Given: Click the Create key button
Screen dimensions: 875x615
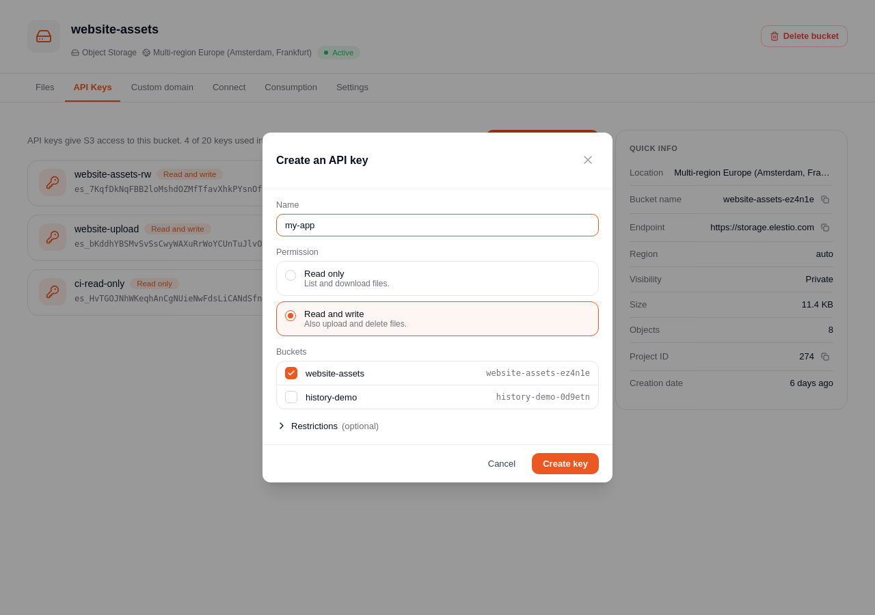Looking at the screenshot, I should (x=565, y=463).
